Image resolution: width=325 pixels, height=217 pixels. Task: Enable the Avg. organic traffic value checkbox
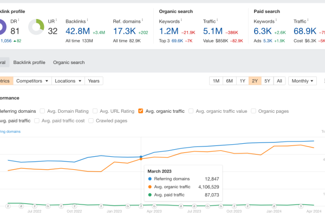click(191, 111)
